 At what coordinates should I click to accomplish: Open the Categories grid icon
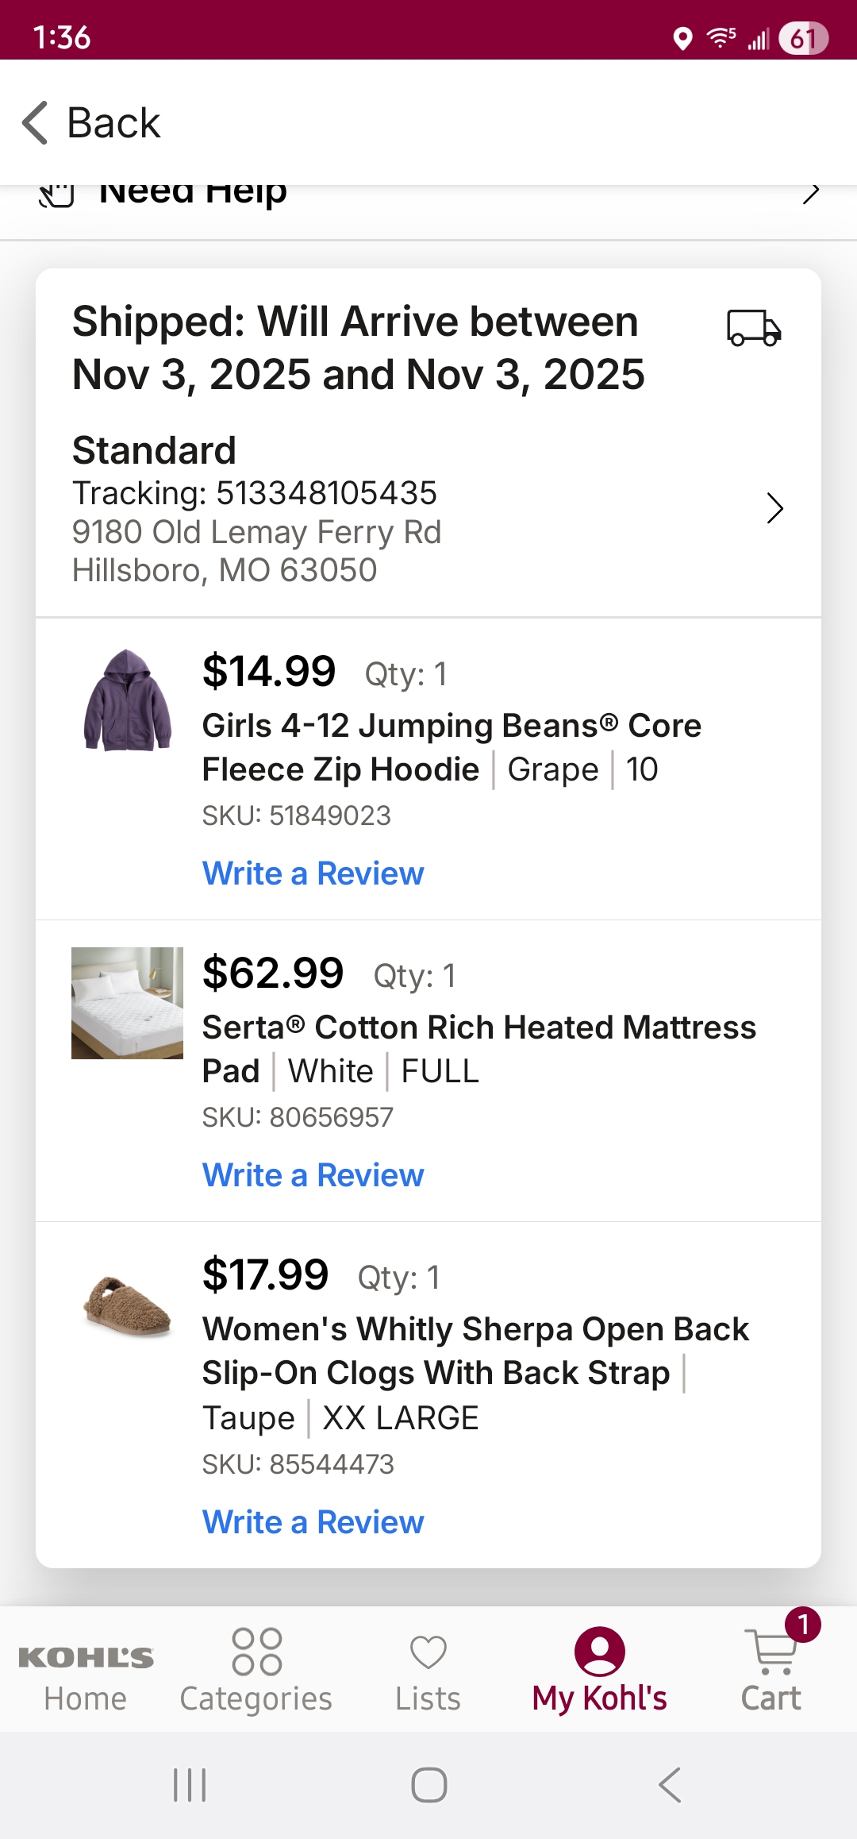[256, 1652]
